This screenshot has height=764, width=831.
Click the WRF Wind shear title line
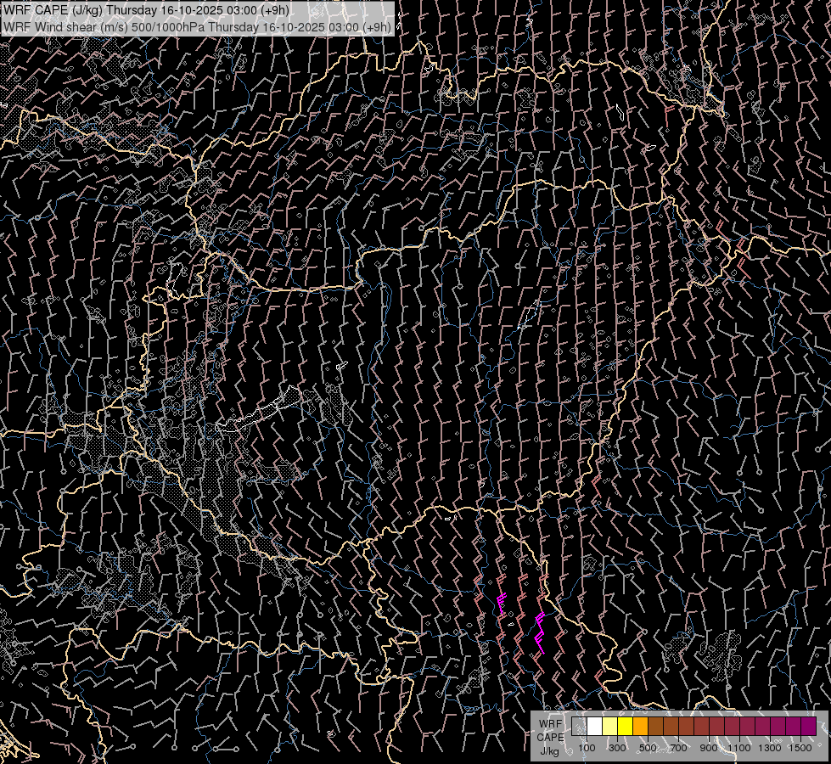click(x=197, y=26)
